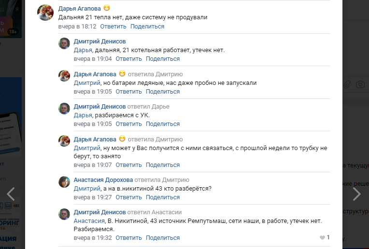
Task: Open the Дарья Агапова name on the top comment
Action: tap(80, 8)
